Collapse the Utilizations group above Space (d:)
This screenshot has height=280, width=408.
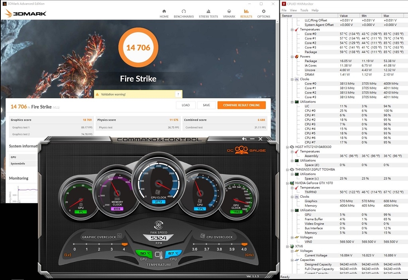[292, 161]
